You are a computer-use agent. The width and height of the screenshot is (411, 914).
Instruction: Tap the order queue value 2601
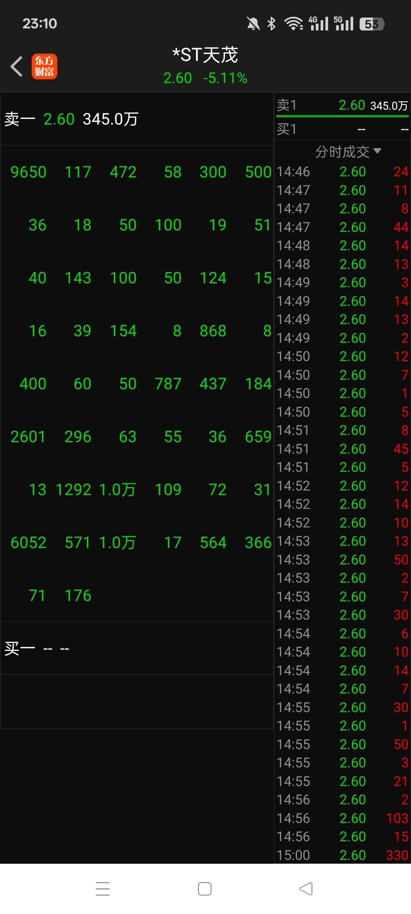[28, 437]
